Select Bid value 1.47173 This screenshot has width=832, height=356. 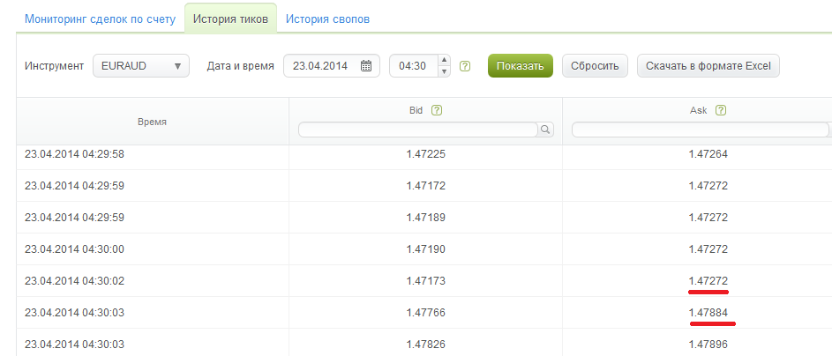425,281
